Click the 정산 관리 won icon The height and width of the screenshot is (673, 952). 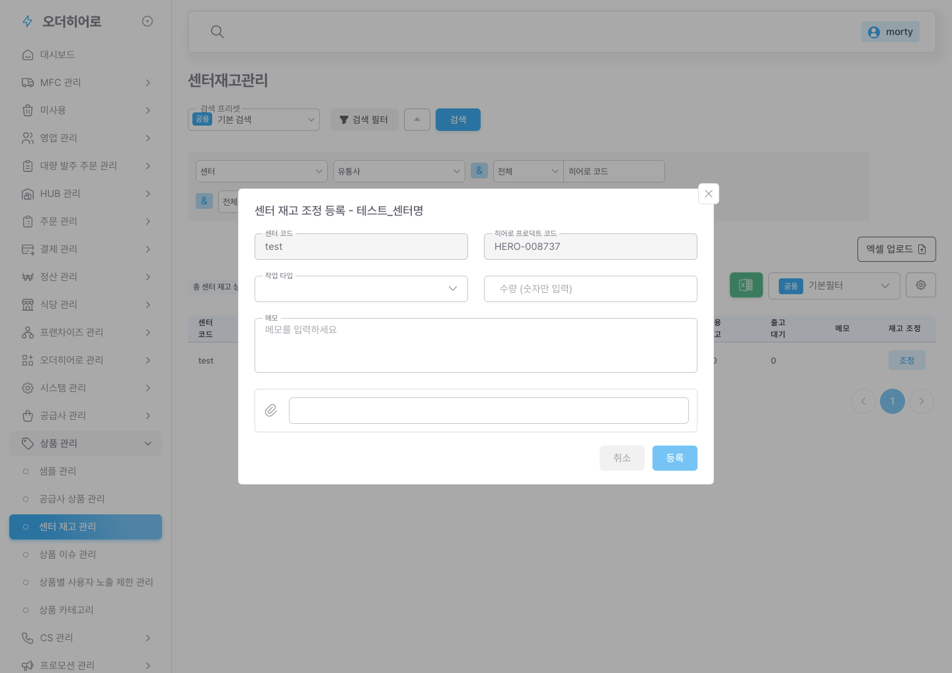(28, 277)
